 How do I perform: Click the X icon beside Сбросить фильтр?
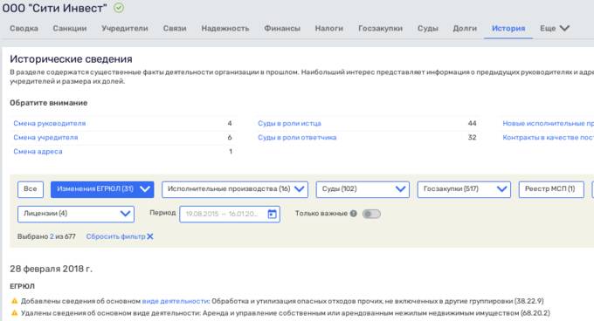click(150, 236)
